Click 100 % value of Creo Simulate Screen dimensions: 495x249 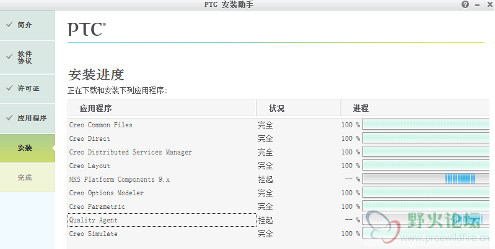click(351, 234)
